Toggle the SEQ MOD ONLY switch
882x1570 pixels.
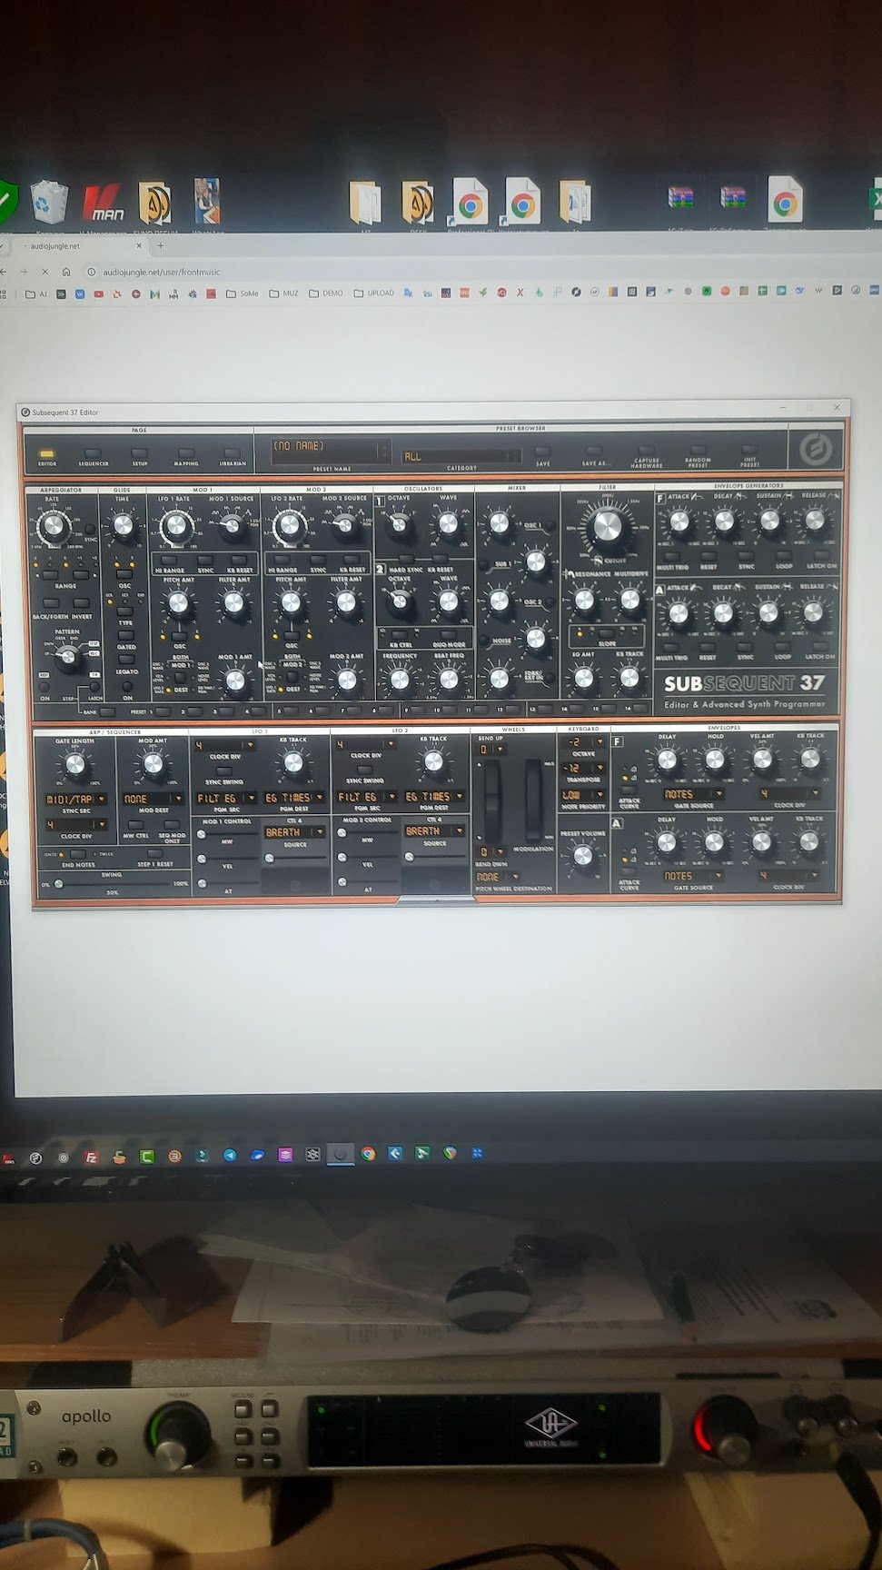pyautogui.click(x=172, y=825)
